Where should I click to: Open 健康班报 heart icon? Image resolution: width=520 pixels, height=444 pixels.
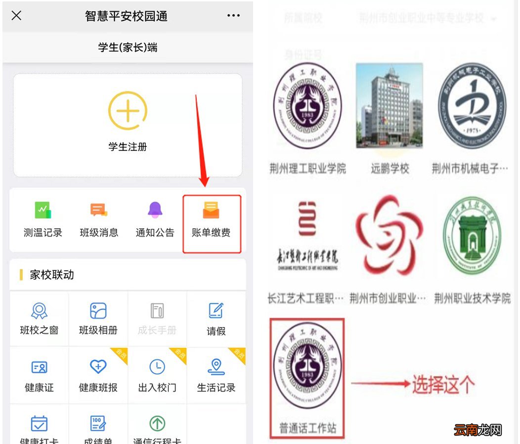(x=98, y=367)
